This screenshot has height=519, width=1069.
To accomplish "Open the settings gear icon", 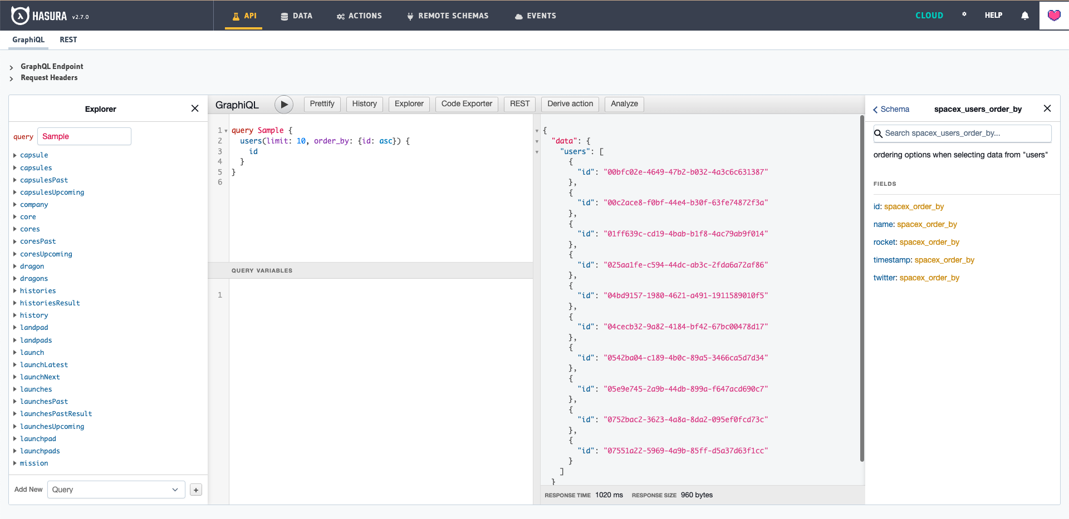I will [964, 14].
